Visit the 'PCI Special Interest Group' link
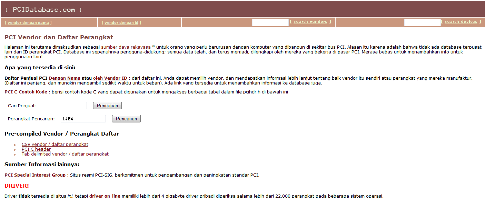Viewport: 486px width, 199px height. pyautogui.click(x=35, y=175)
